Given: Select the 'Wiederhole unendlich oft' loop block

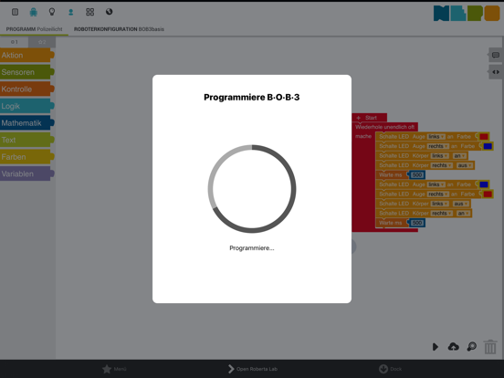Looking at the screenshot, I should click(384, 127).
